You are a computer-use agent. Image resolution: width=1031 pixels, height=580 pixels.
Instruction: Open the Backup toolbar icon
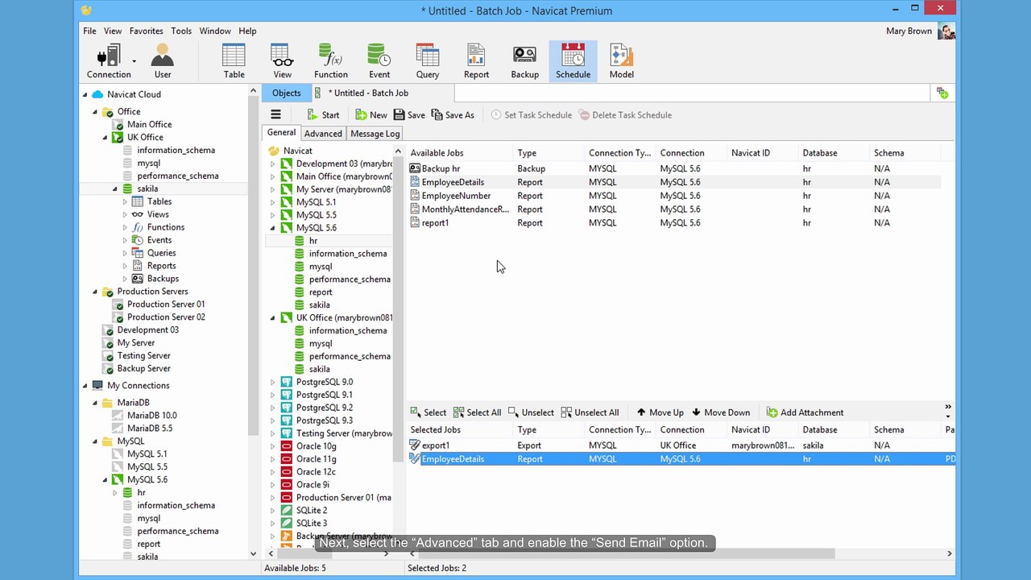[524, 61]
